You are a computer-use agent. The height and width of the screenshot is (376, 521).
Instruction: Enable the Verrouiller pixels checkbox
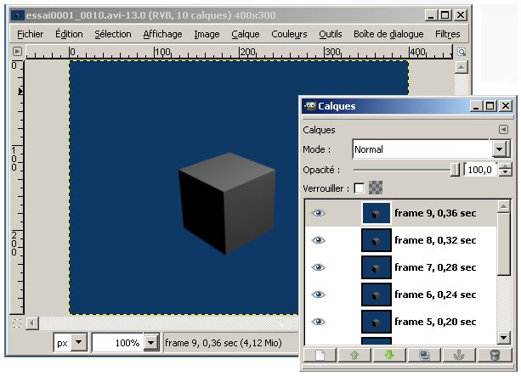pos(359,188)
